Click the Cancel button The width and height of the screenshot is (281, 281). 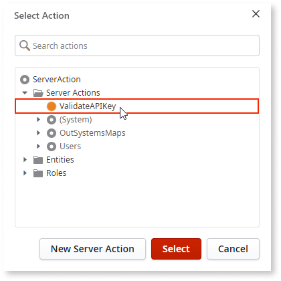233,249
